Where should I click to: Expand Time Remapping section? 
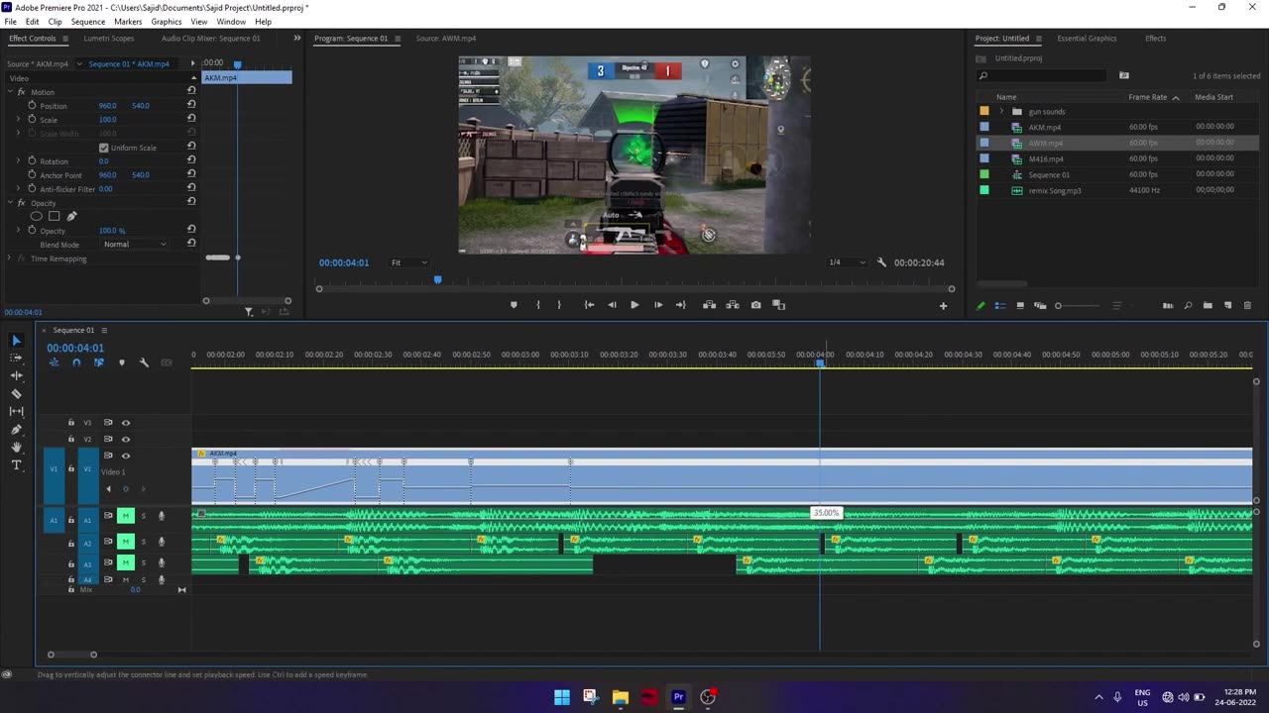click(x=9, y=258)
